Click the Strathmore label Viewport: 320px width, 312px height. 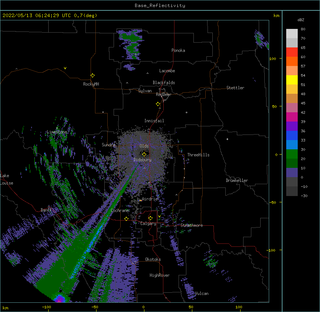point(192,225)
